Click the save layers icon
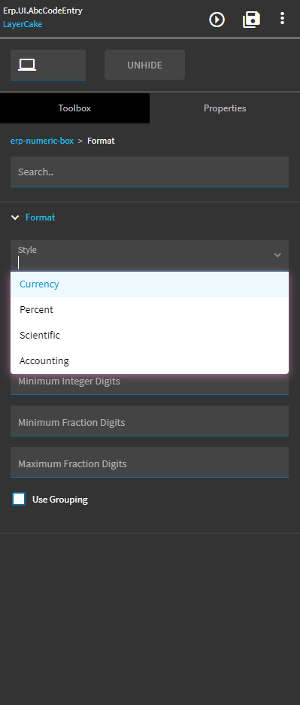Image resolution: width=300 pixels, height=705 pixels. tap(251, 20)
